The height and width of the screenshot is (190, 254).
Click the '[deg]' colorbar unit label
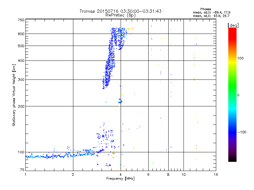pyautogui.click(x=233, y=25)
